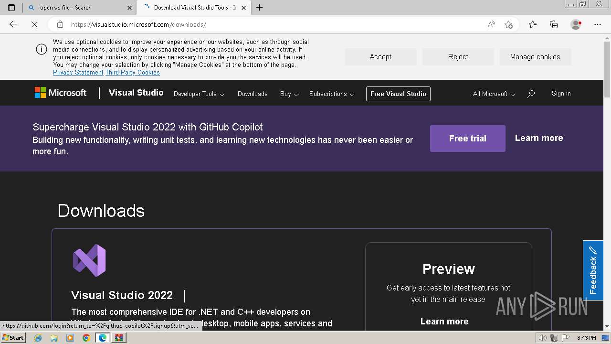Click the volume speaker tray icon
611x344 pixels.
tap(543, 338)
